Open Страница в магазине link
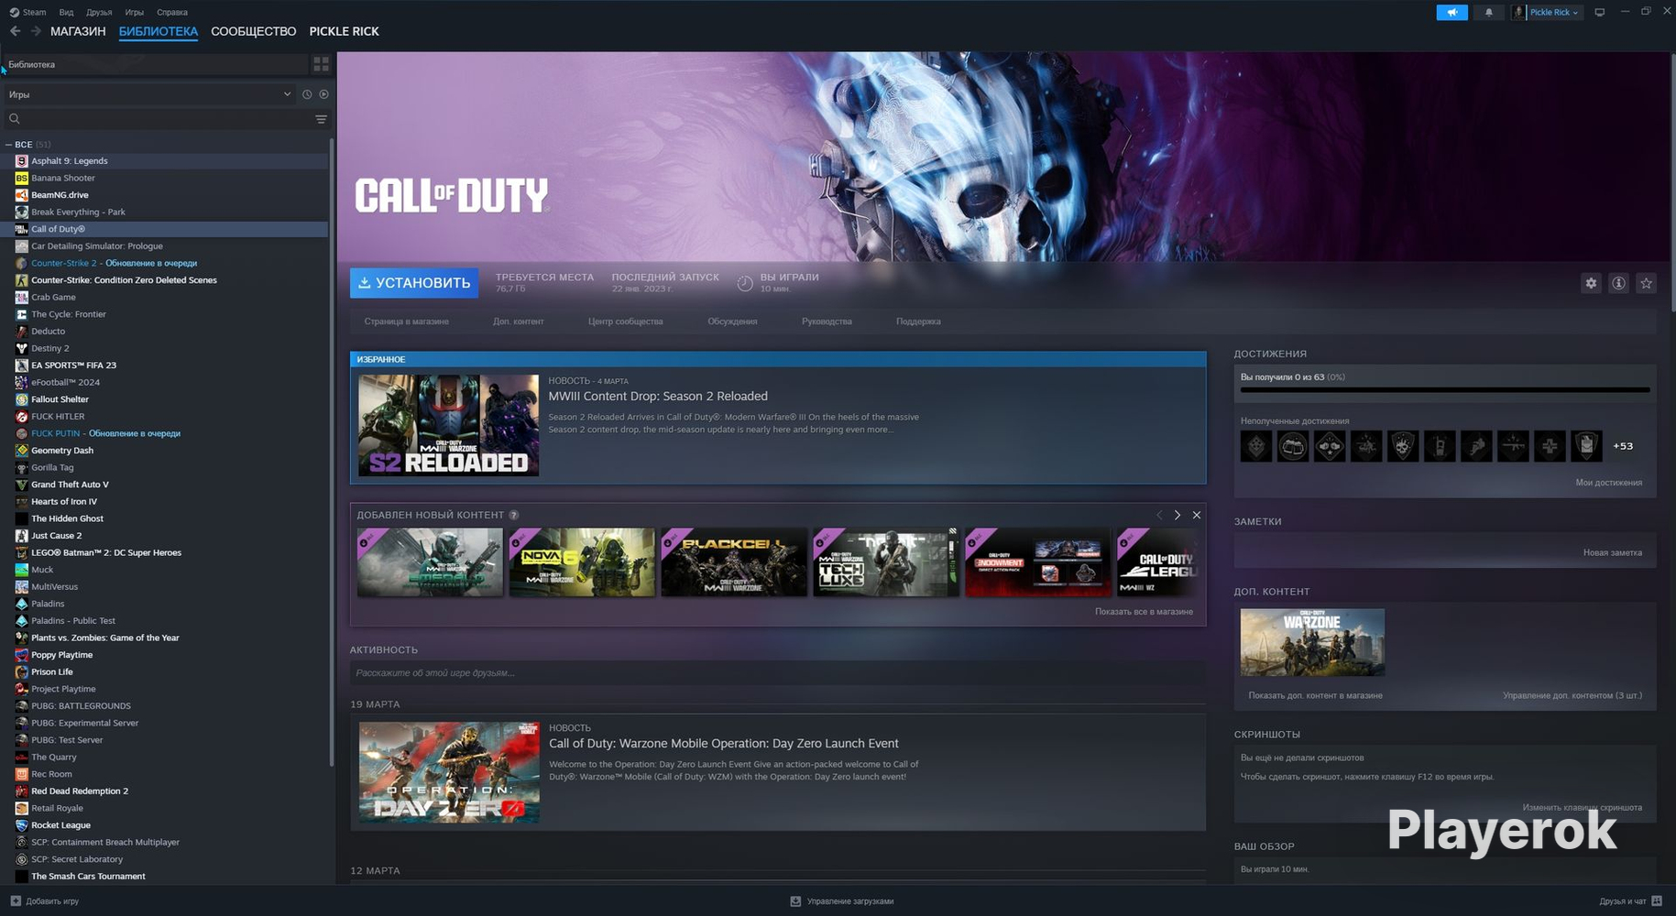Viewport: 1676px width, 916px height. click(407, 322)
